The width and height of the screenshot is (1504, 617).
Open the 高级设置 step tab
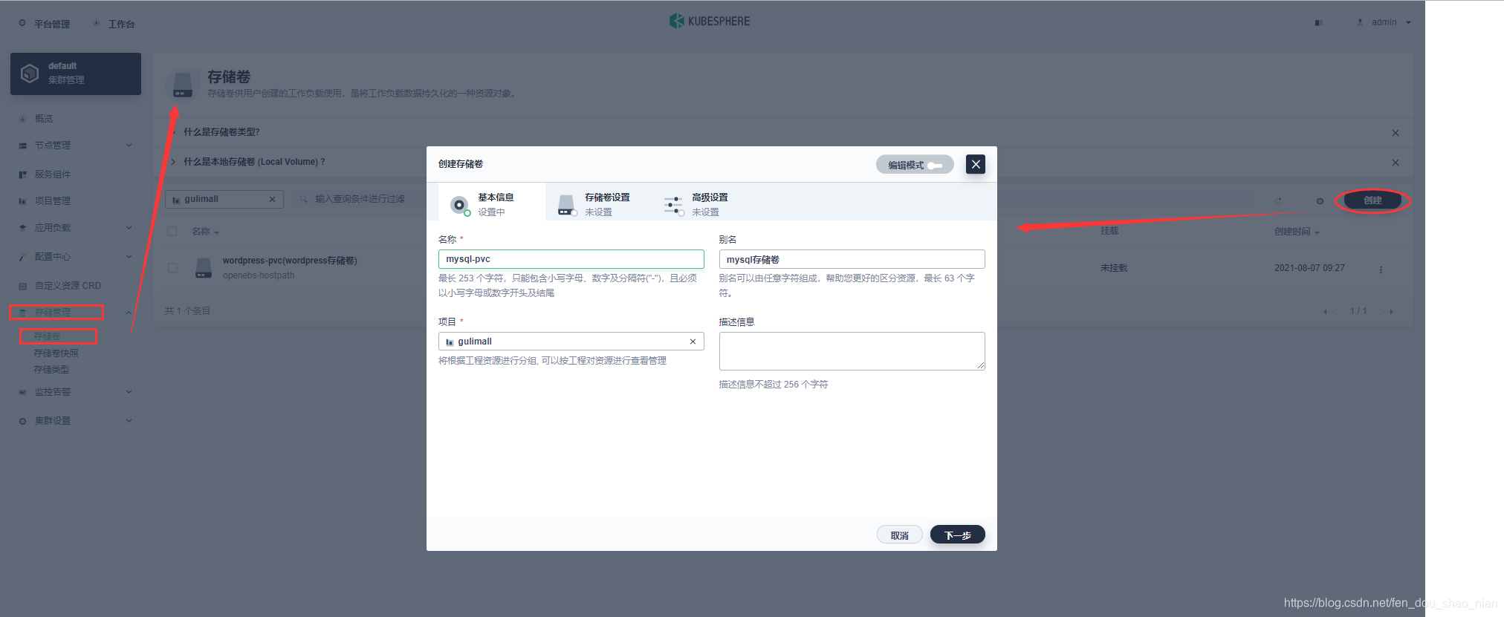click(706, 203)
